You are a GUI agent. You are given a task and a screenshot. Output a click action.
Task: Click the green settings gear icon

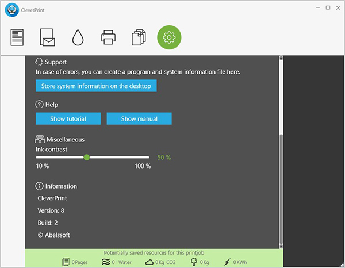169,37
